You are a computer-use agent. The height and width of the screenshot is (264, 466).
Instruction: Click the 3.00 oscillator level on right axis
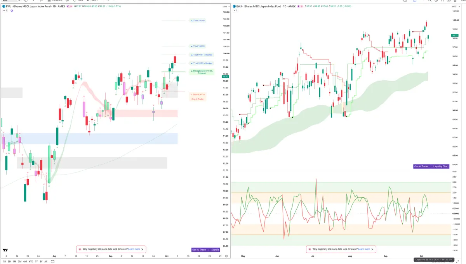pos(454,182)
